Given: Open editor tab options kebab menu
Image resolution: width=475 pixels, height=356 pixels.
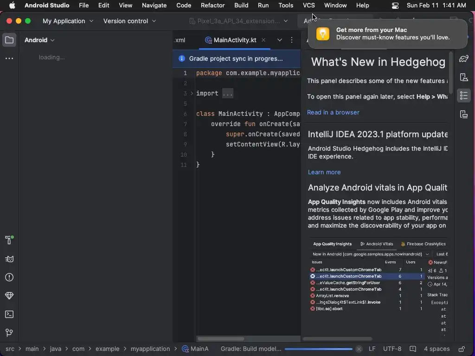Looking at the screenshot, I should pos(292,40).
